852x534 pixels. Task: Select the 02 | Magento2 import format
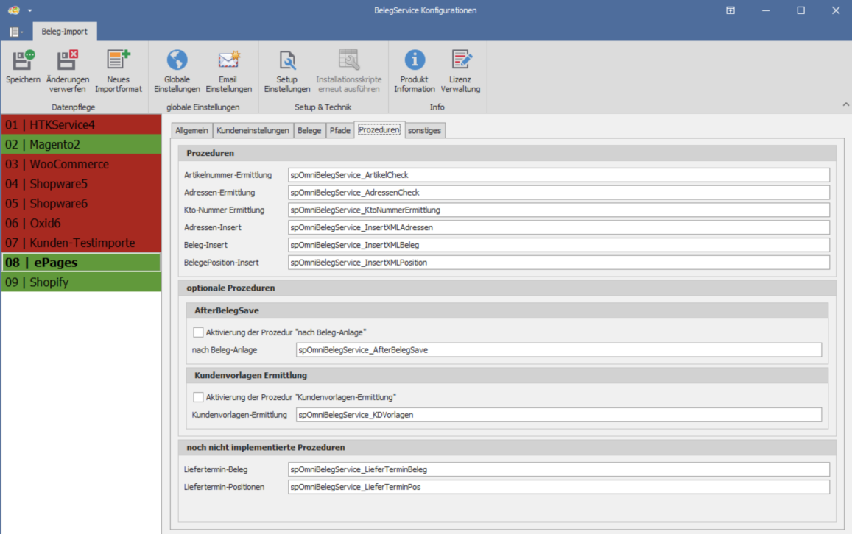pyautogui.click(x=81, y=144)
